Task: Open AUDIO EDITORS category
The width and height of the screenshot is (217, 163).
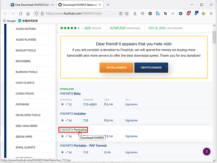Action: (x=26, y=29)
